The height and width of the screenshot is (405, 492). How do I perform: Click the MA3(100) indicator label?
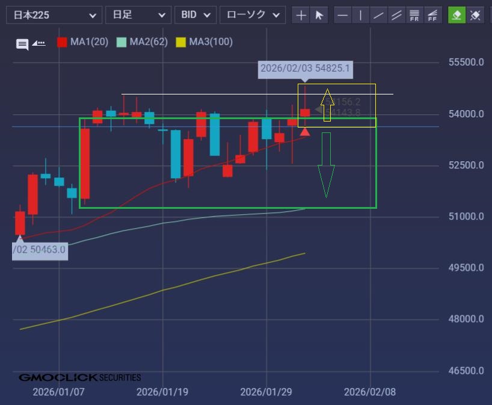pyautogui.click(x=211, y=42)
